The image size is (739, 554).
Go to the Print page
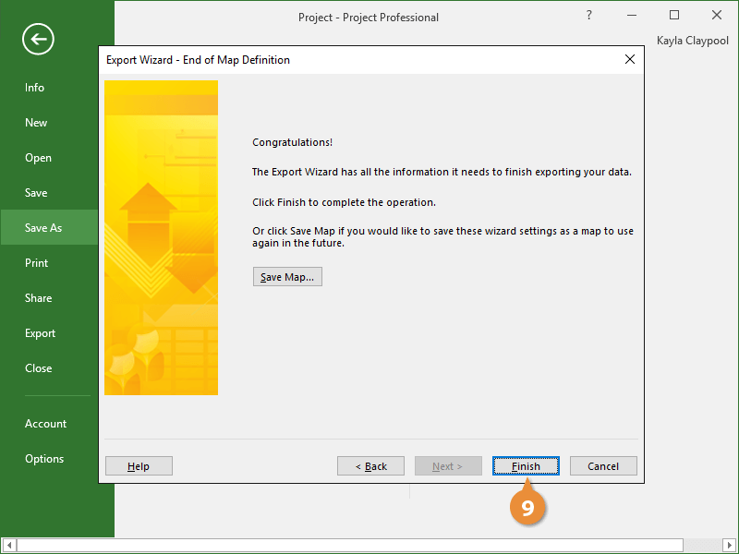tap(37, 263)
